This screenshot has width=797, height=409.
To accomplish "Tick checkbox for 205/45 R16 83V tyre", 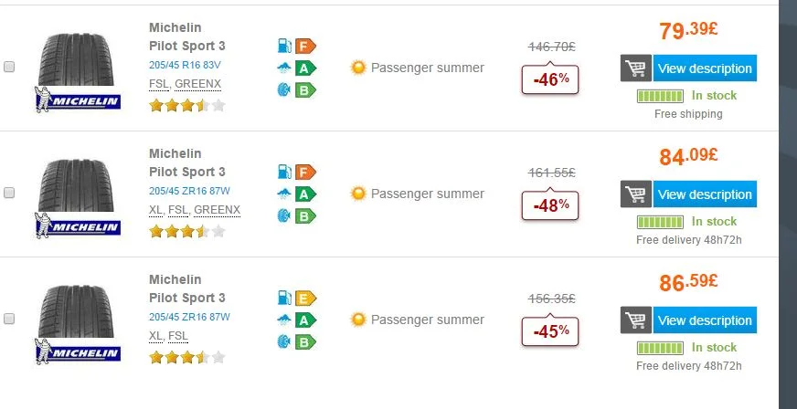I will tap(9, 67).
